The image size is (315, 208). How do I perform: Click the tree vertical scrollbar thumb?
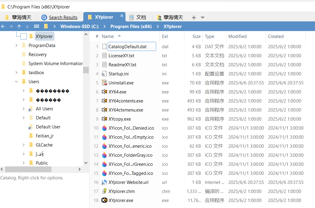pos(86,70)
